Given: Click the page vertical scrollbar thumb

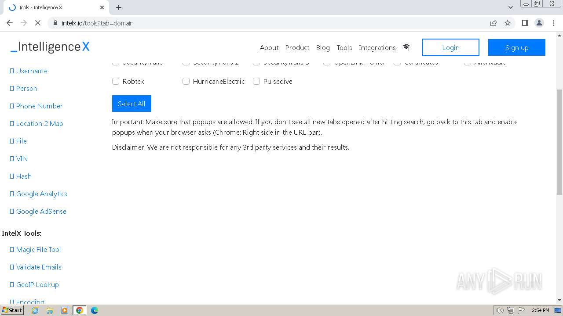Looking at the screenshot, I should [559, 142].
